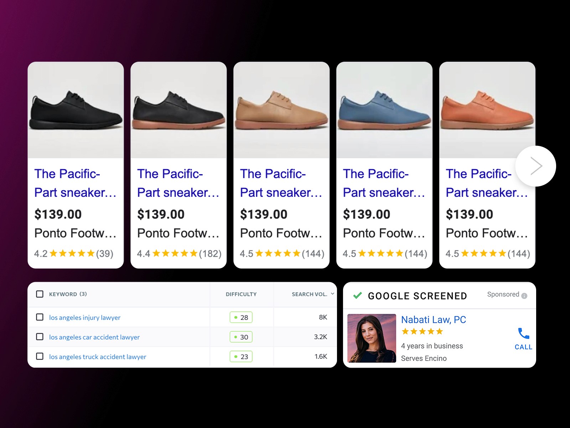Screen dimensions: 570x428
Task: Click the orange sneaker product image
Action: click(487, 110)
